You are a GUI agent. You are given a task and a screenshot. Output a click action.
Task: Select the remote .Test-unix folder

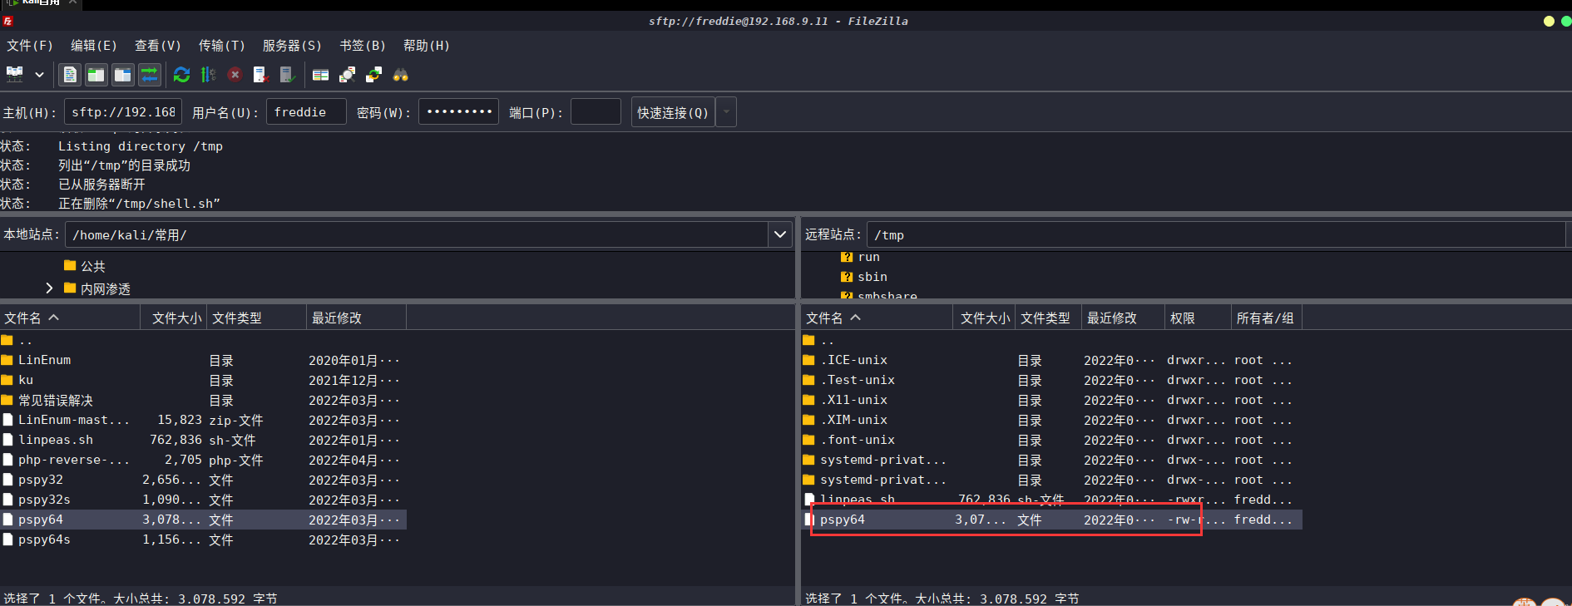click(1051, 380)
